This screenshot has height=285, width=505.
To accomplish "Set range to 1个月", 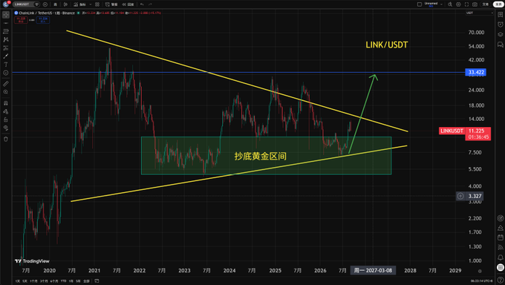I will pos(33,281).
